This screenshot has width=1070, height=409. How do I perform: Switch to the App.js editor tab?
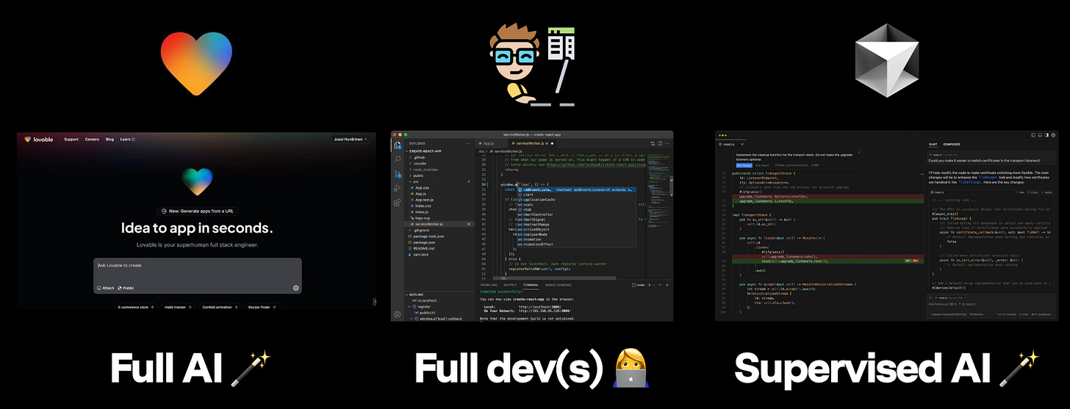tap(488, 143)
